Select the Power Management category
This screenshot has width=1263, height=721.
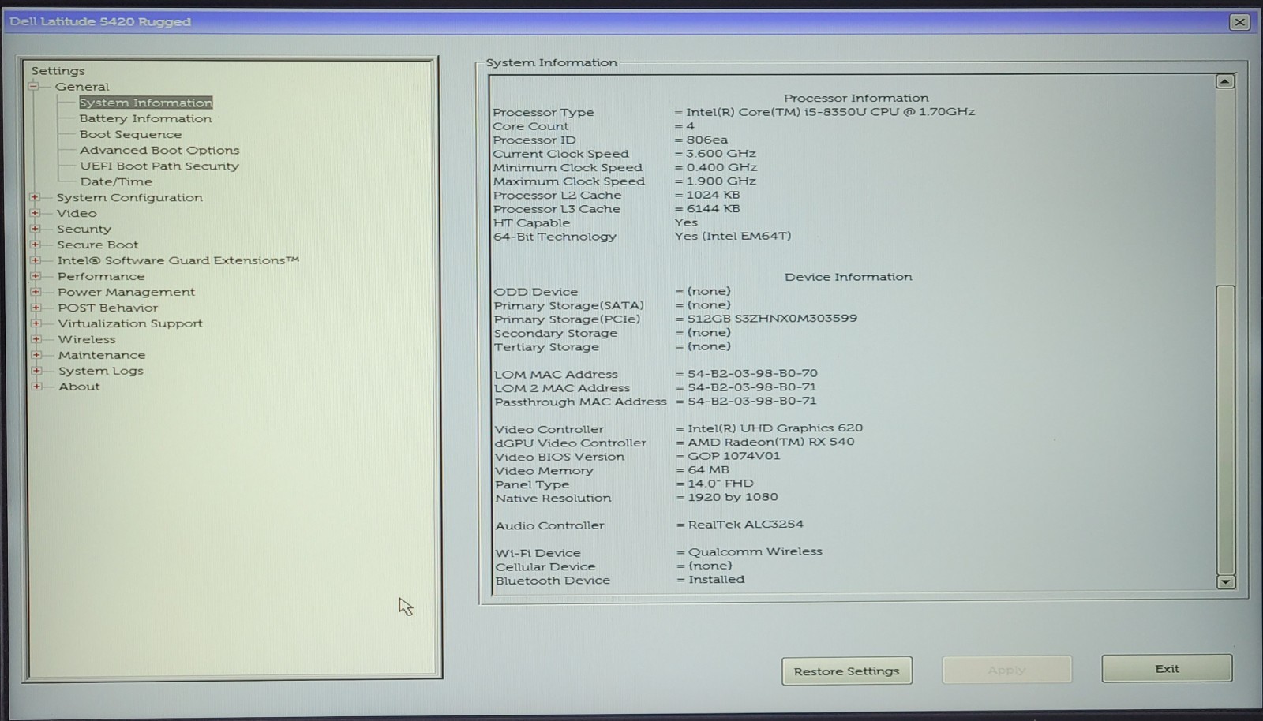(126, 292)
